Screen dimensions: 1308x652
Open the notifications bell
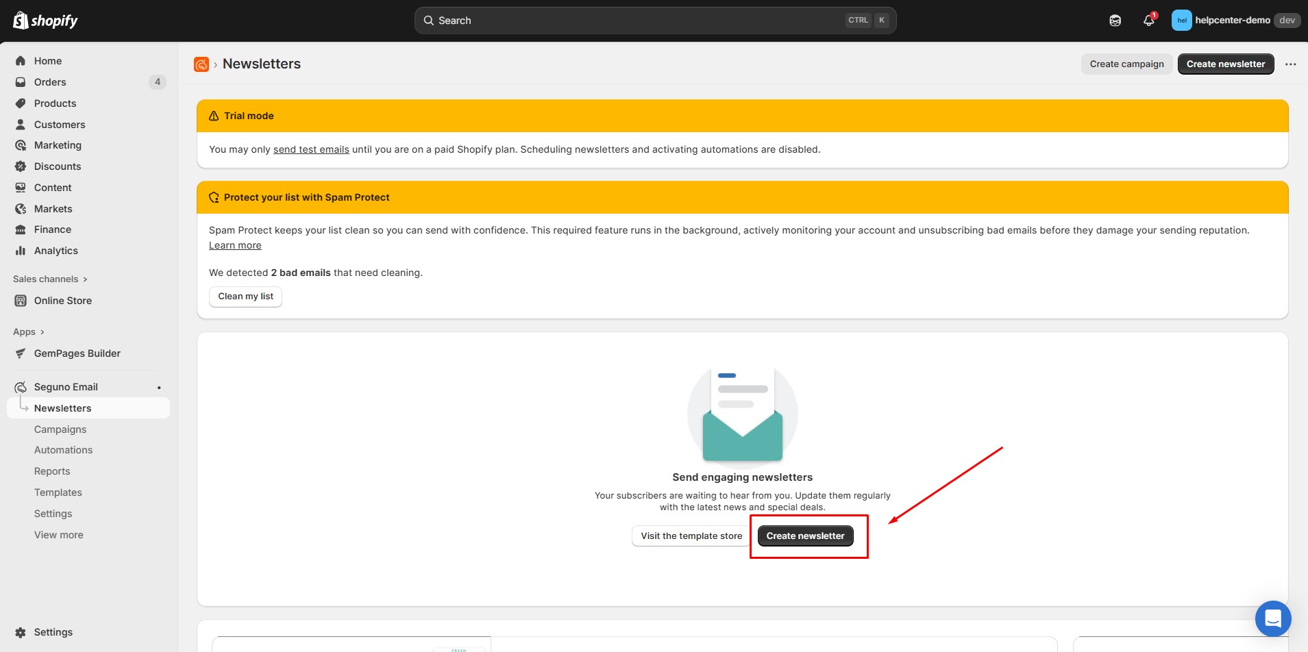[1148, 21]
